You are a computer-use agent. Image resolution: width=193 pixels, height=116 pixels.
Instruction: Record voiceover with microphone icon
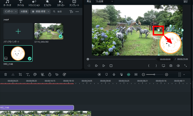(x=114, y=74)
